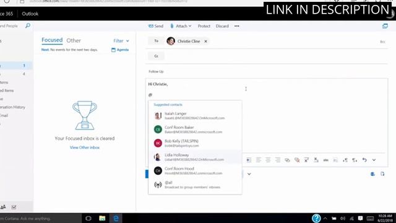
Task: Pop out the message into new window
Action: (x=385, y=26)
